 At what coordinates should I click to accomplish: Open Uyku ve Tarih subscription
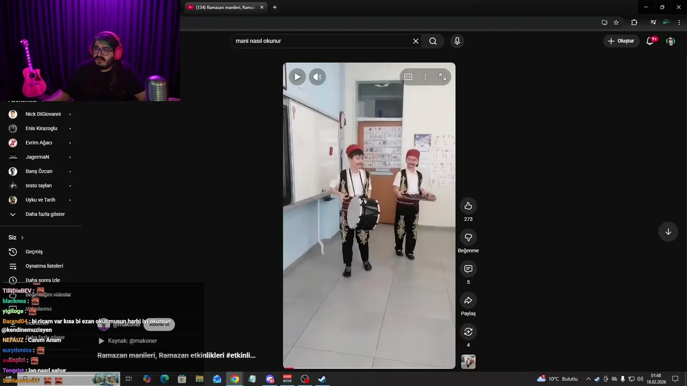pos(41,200)
